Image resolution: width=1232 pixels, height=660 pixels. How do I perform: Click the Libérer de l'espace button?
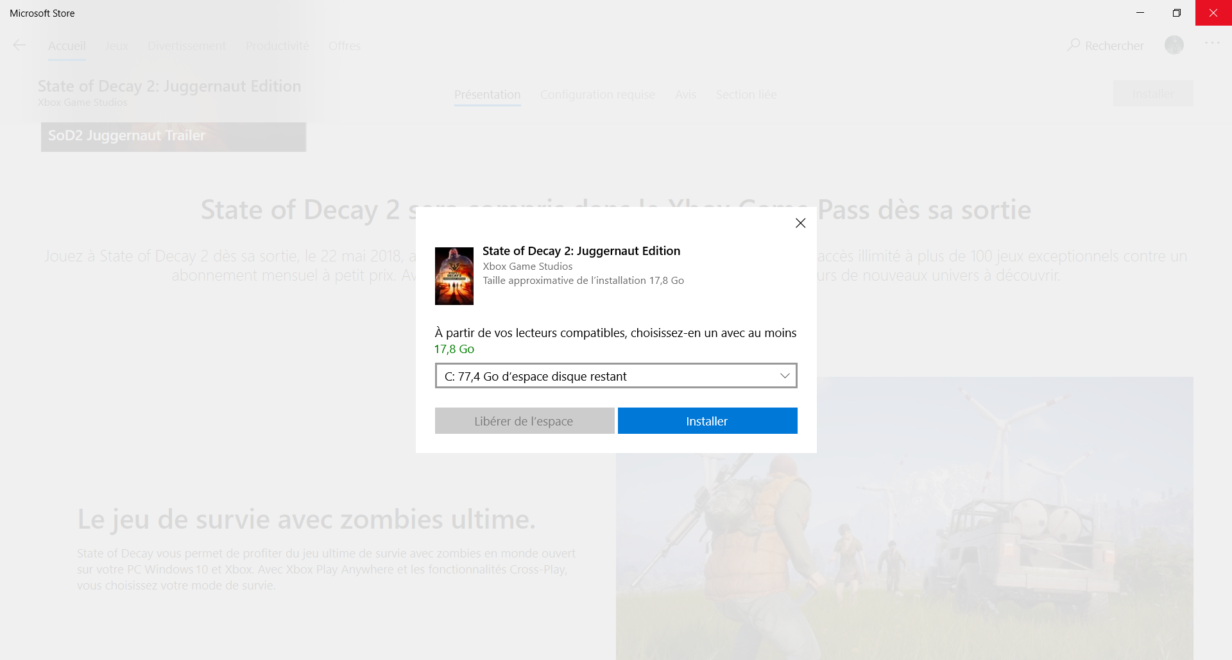(x=524, y=421)
